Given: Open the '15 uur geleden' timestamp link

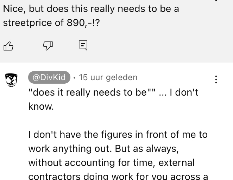Looking at the screenshot, I should [x=108, y=77].
